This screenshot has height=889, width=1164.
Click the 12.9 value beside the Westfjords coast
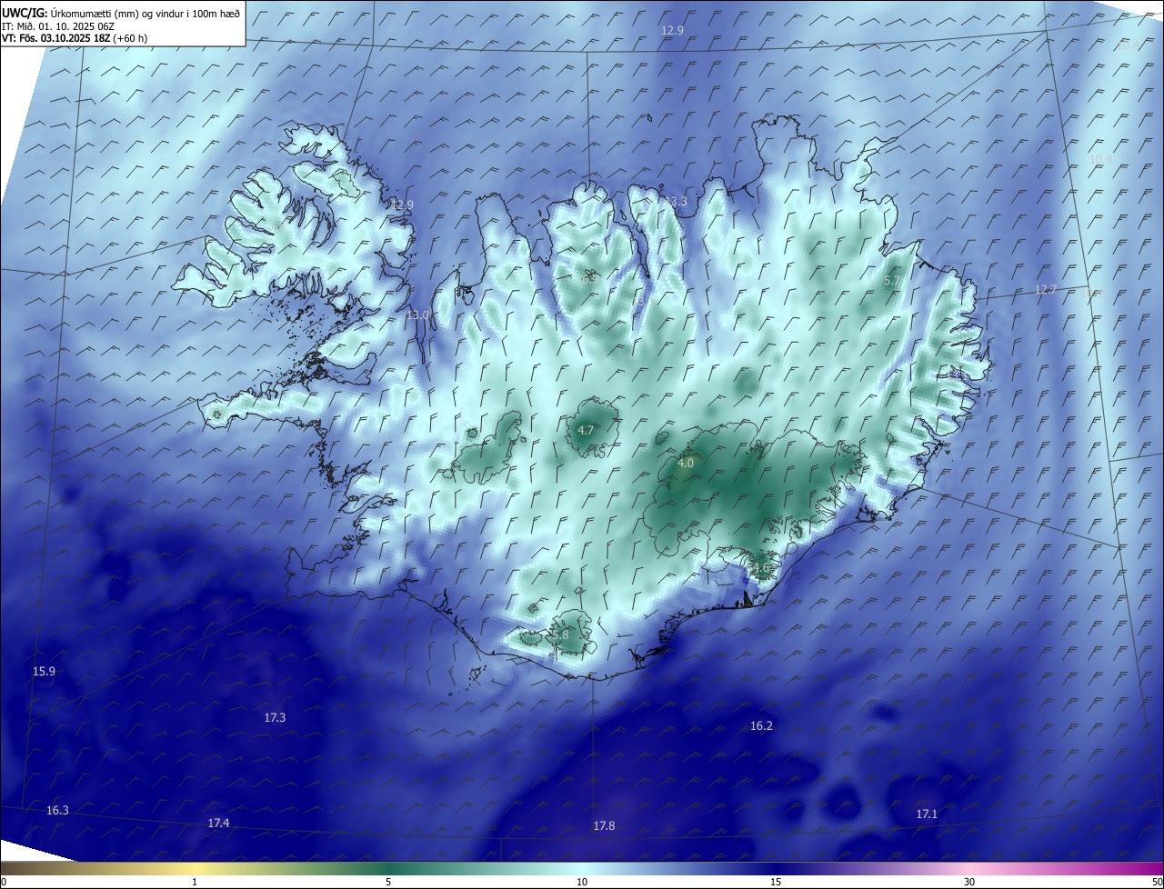pyautogui.click(x=402, y=205)
